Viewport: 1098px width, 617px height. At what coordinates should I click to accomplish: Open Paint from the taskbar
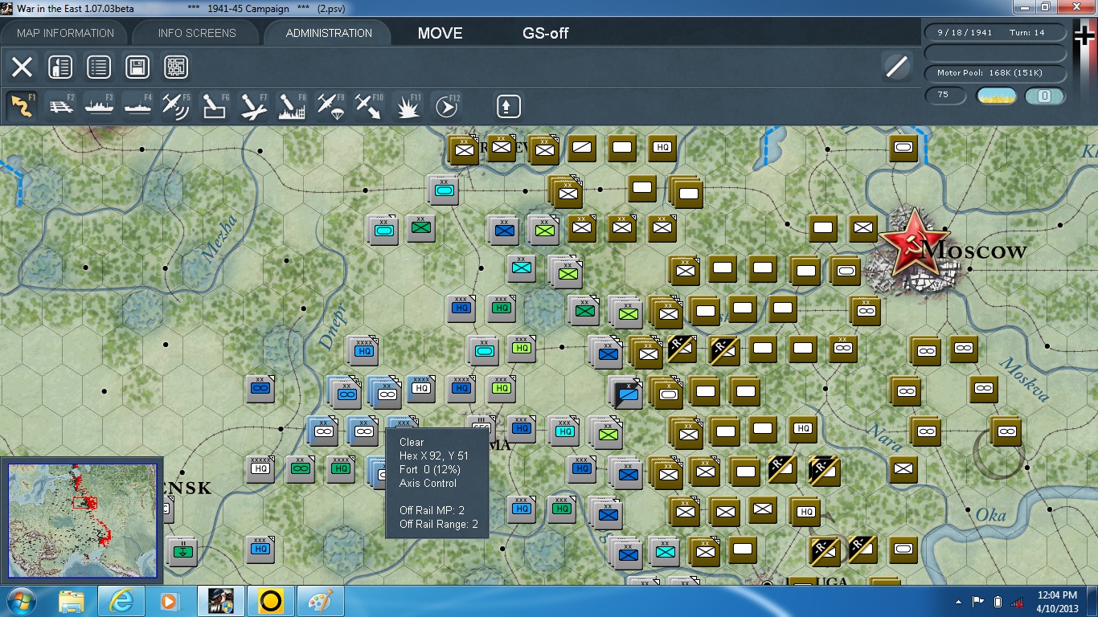(x=320, y=601)
